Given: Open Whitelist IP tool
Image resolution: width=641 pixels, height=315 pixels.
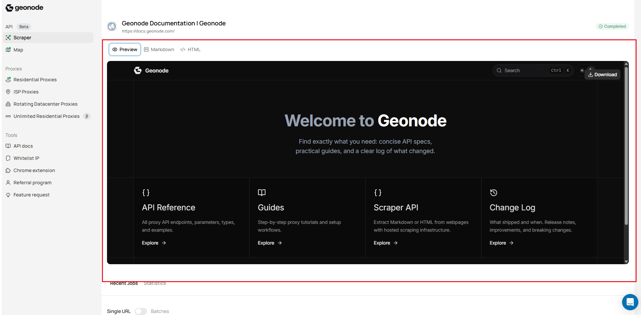Looking at the screenshot, I should [x=26, y=158].
